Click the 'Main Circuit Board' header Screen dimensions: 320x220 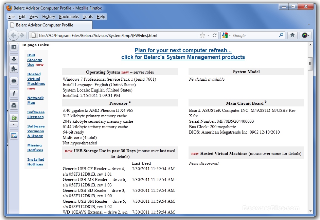click(x=246, y=103)
